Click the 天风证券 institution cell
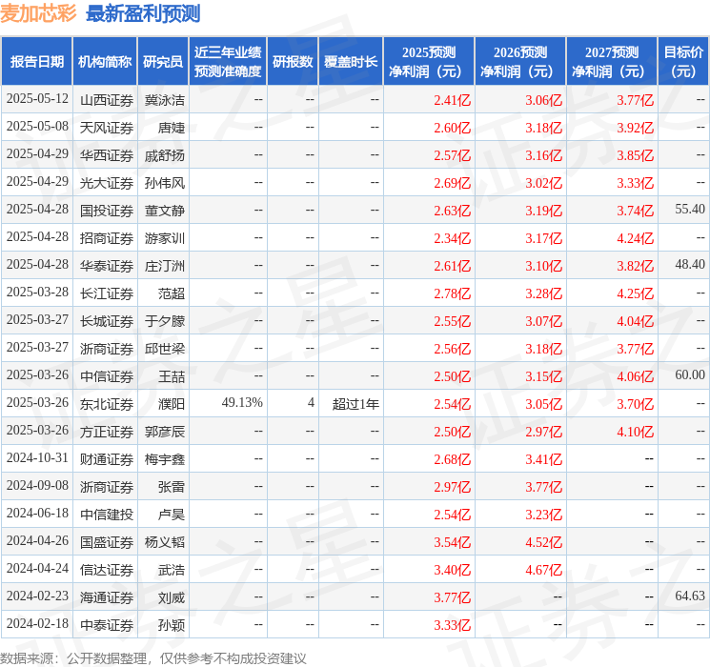Screen dimensions: 710x667 [107, 128]
